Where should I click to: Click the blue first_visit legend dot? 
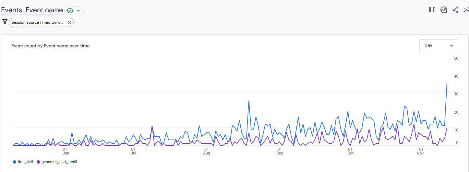click(15, 162)
